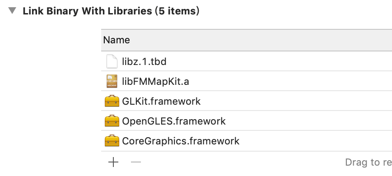Image resolution: width=392 pixels, height=176 pixels.
Task: Collapse the Link Binary With Libraries section
Action: pyautogui.click(x=12, y=11)
